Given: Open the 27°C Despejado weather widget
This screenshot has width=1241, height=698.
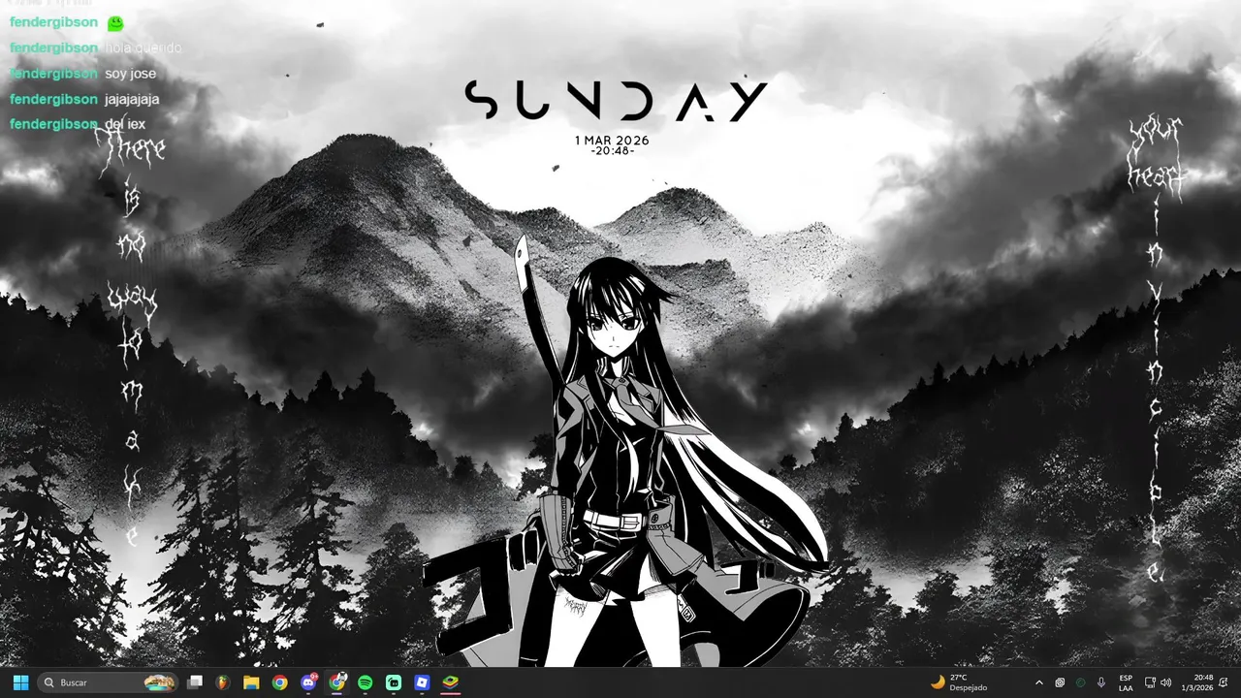Looking at the screenshot, I should click(x=959, y=682).
